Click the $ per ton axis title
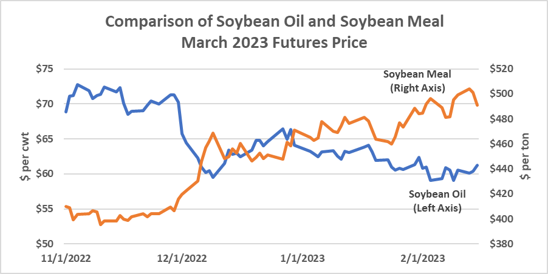Viewport: 548px width, 274px height. click(525, 156)
